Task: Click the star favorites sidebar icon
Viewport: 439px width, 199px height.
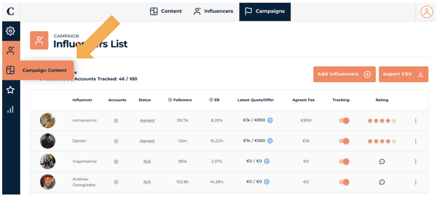Action: 11,90
